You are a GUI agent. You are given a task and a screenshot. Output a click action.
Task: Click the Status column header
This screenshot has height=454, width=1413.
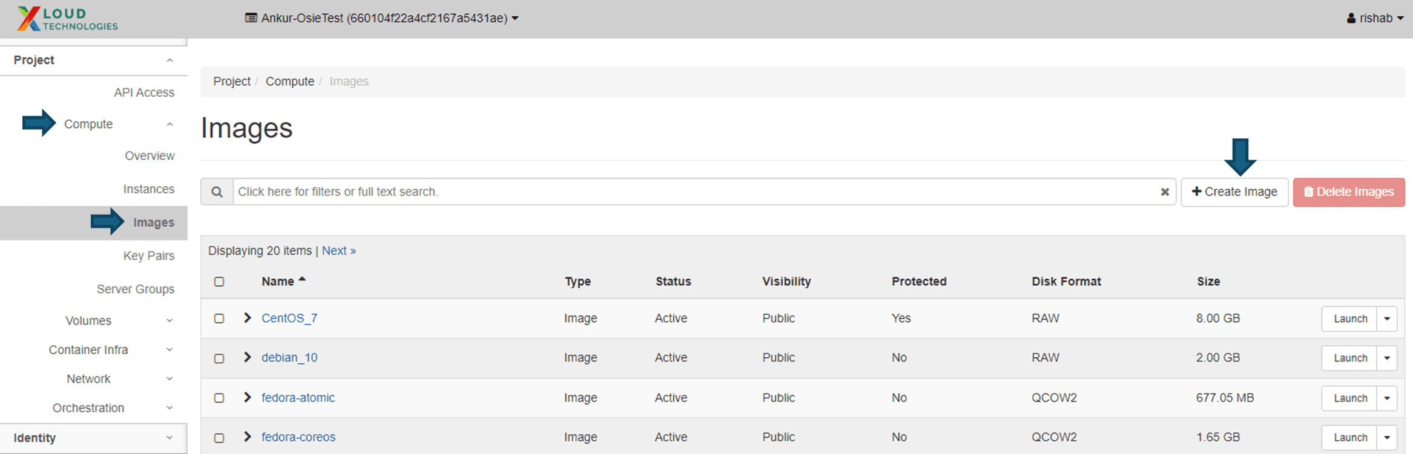pyautogui.click(x=673, y=281)
